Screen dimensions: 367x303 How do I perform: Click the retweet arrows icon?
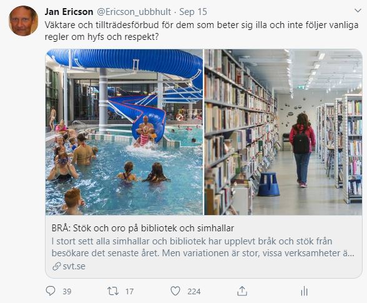pos(113,291)
